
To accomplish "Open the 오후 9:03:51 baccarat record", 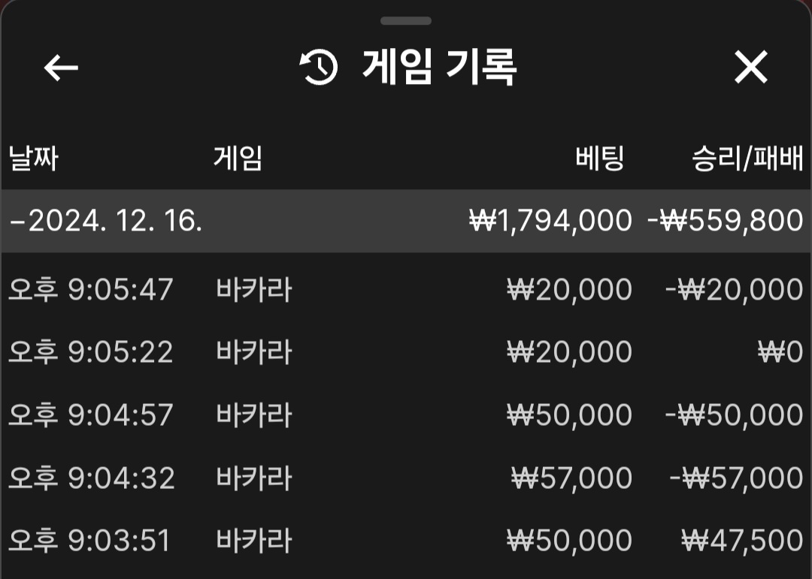I will [x=406, y=541].
